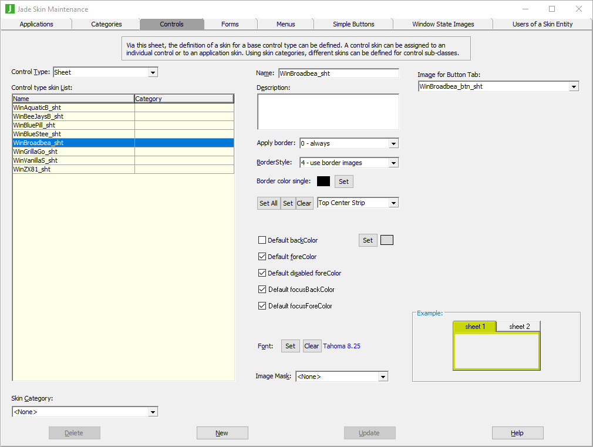Switch to the Applications tab
The image size is (593, 447).
tap(36, 24)
